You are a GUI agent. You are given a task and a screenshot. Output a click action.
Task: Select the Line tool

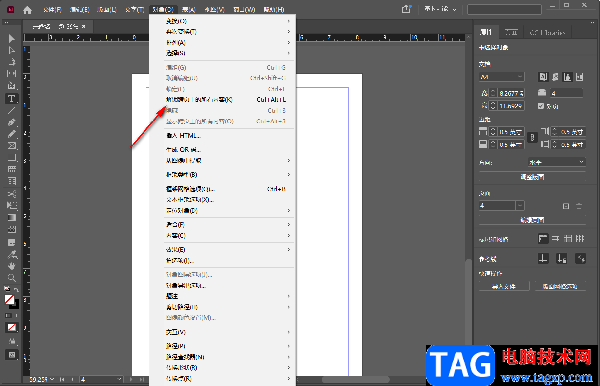(x=12, y=110)
